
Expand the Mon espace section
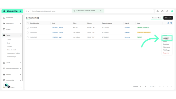[20, 24]
